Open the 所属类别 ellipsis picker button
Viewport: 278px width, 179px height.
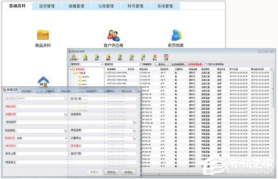tap(66, 114)
